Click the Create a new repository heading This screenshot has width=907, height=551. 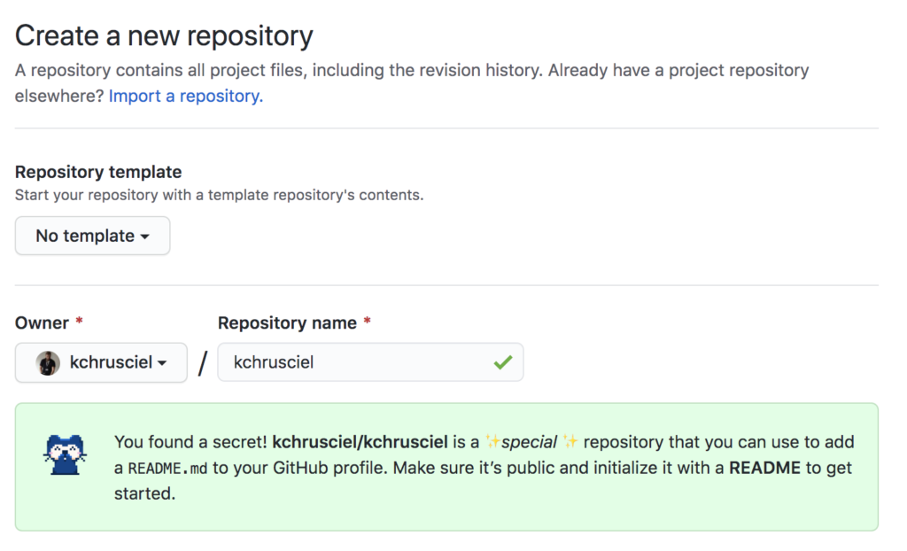pos(164,36)
